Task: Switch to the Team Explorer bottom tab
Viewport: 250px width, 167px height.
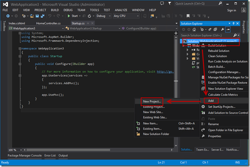Action: tap(202, 150)
